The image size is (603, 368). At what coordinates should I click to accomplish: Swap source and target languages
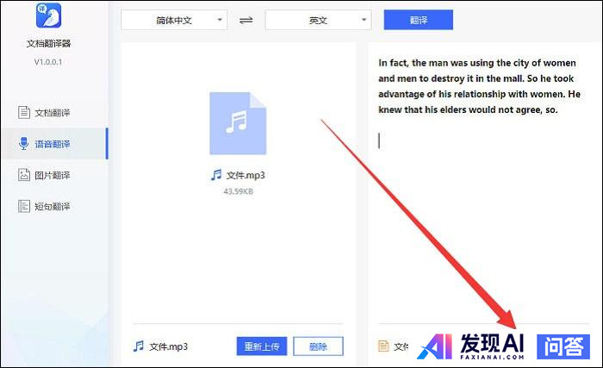click(246, 20)
